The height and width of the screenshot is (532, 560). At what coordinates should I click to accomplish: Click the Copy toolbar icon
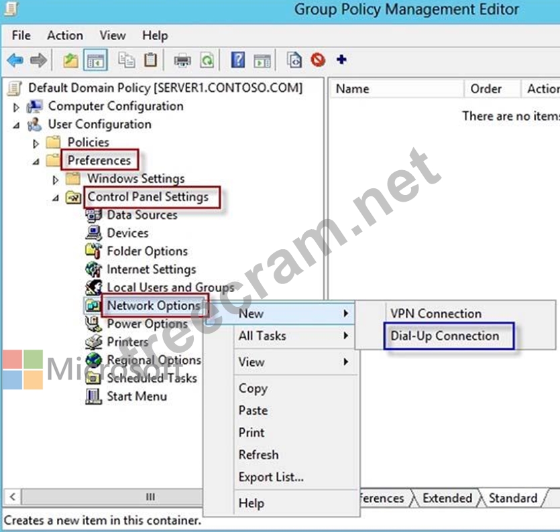[127, 60]
